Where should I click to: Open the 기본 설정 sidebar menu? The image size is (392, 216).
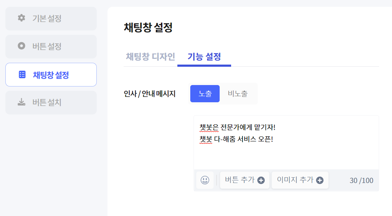coord(51,19)
